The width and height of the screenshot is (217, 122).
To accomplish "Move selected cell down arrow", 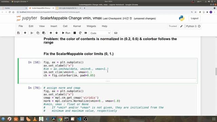I will coord(57,33).
